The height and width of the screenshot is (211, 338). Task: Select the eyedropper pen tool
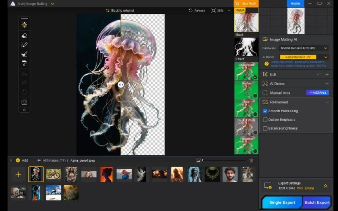[25, 45]
